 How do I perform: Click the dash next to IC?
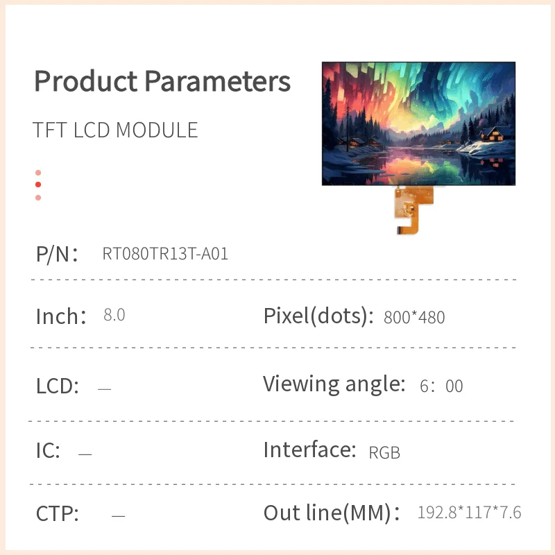85,454
